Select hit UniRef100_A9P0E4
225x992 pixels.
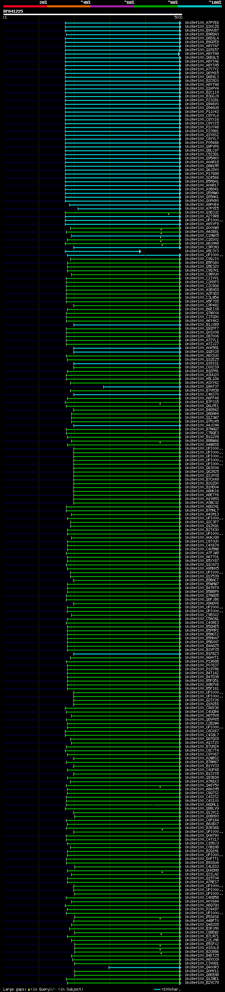(202, 204)
